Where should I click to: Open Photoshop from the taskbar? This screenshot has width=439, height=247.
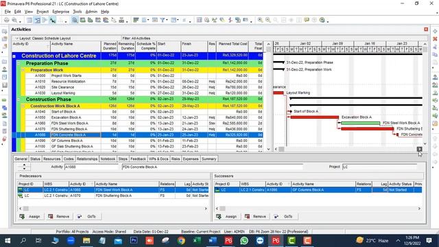[134, 241]
